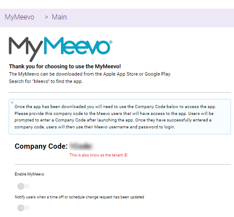Select the Main breadcrumb item
Screen dimensions: 234x217
59,17
